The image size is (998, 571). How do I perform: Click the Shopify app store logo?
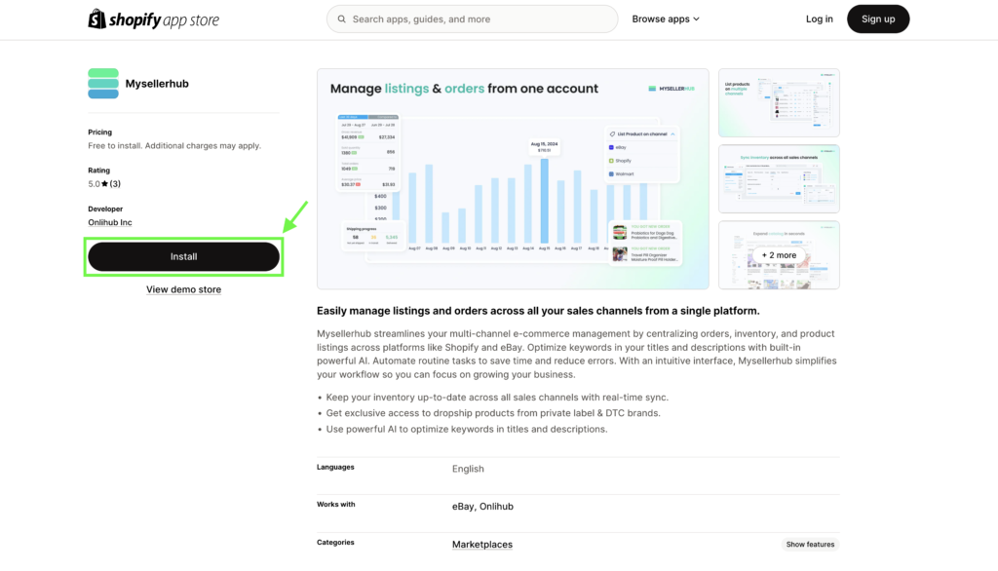pyautogui.click(x=154, y=19)
